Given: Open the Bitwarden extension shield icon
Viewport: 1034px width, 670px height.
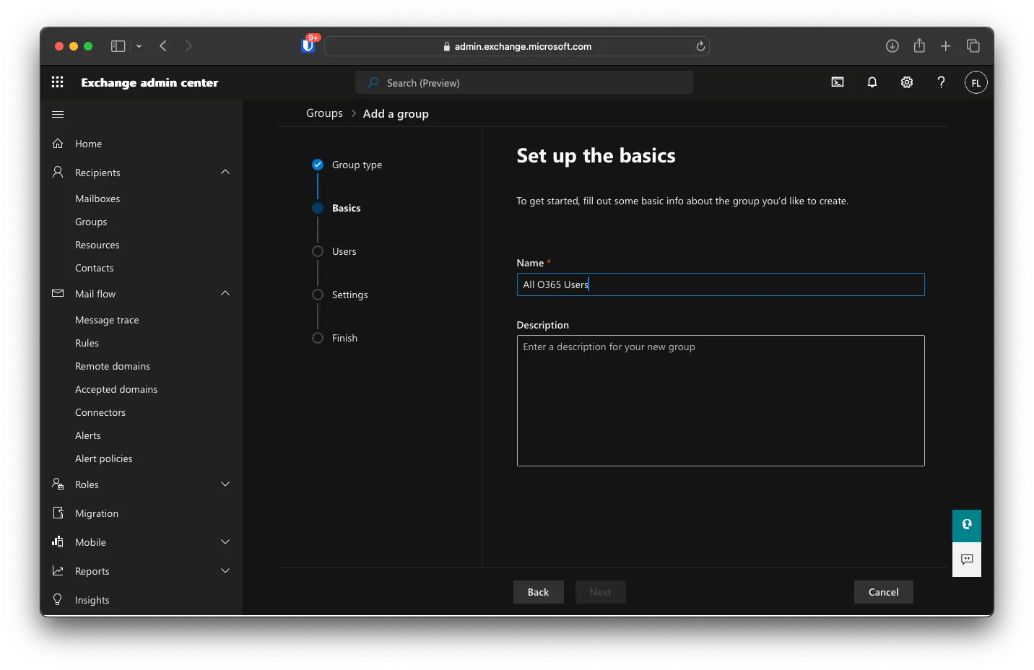Looking at the screenshot, I should 308,45.
